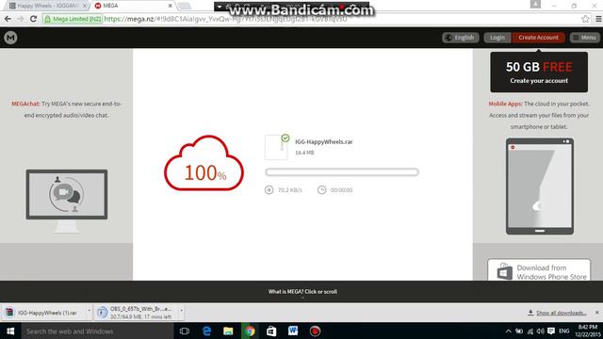Expand the Bandicam overlay dropdown arrow
The image size is (603, 339).
point(220,7)
